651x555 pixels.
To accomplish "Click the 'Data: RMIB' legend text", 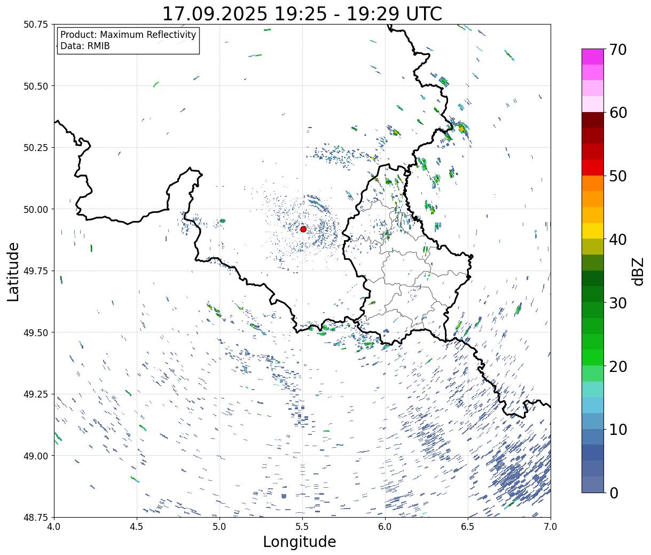I will [x=85, y=46].
